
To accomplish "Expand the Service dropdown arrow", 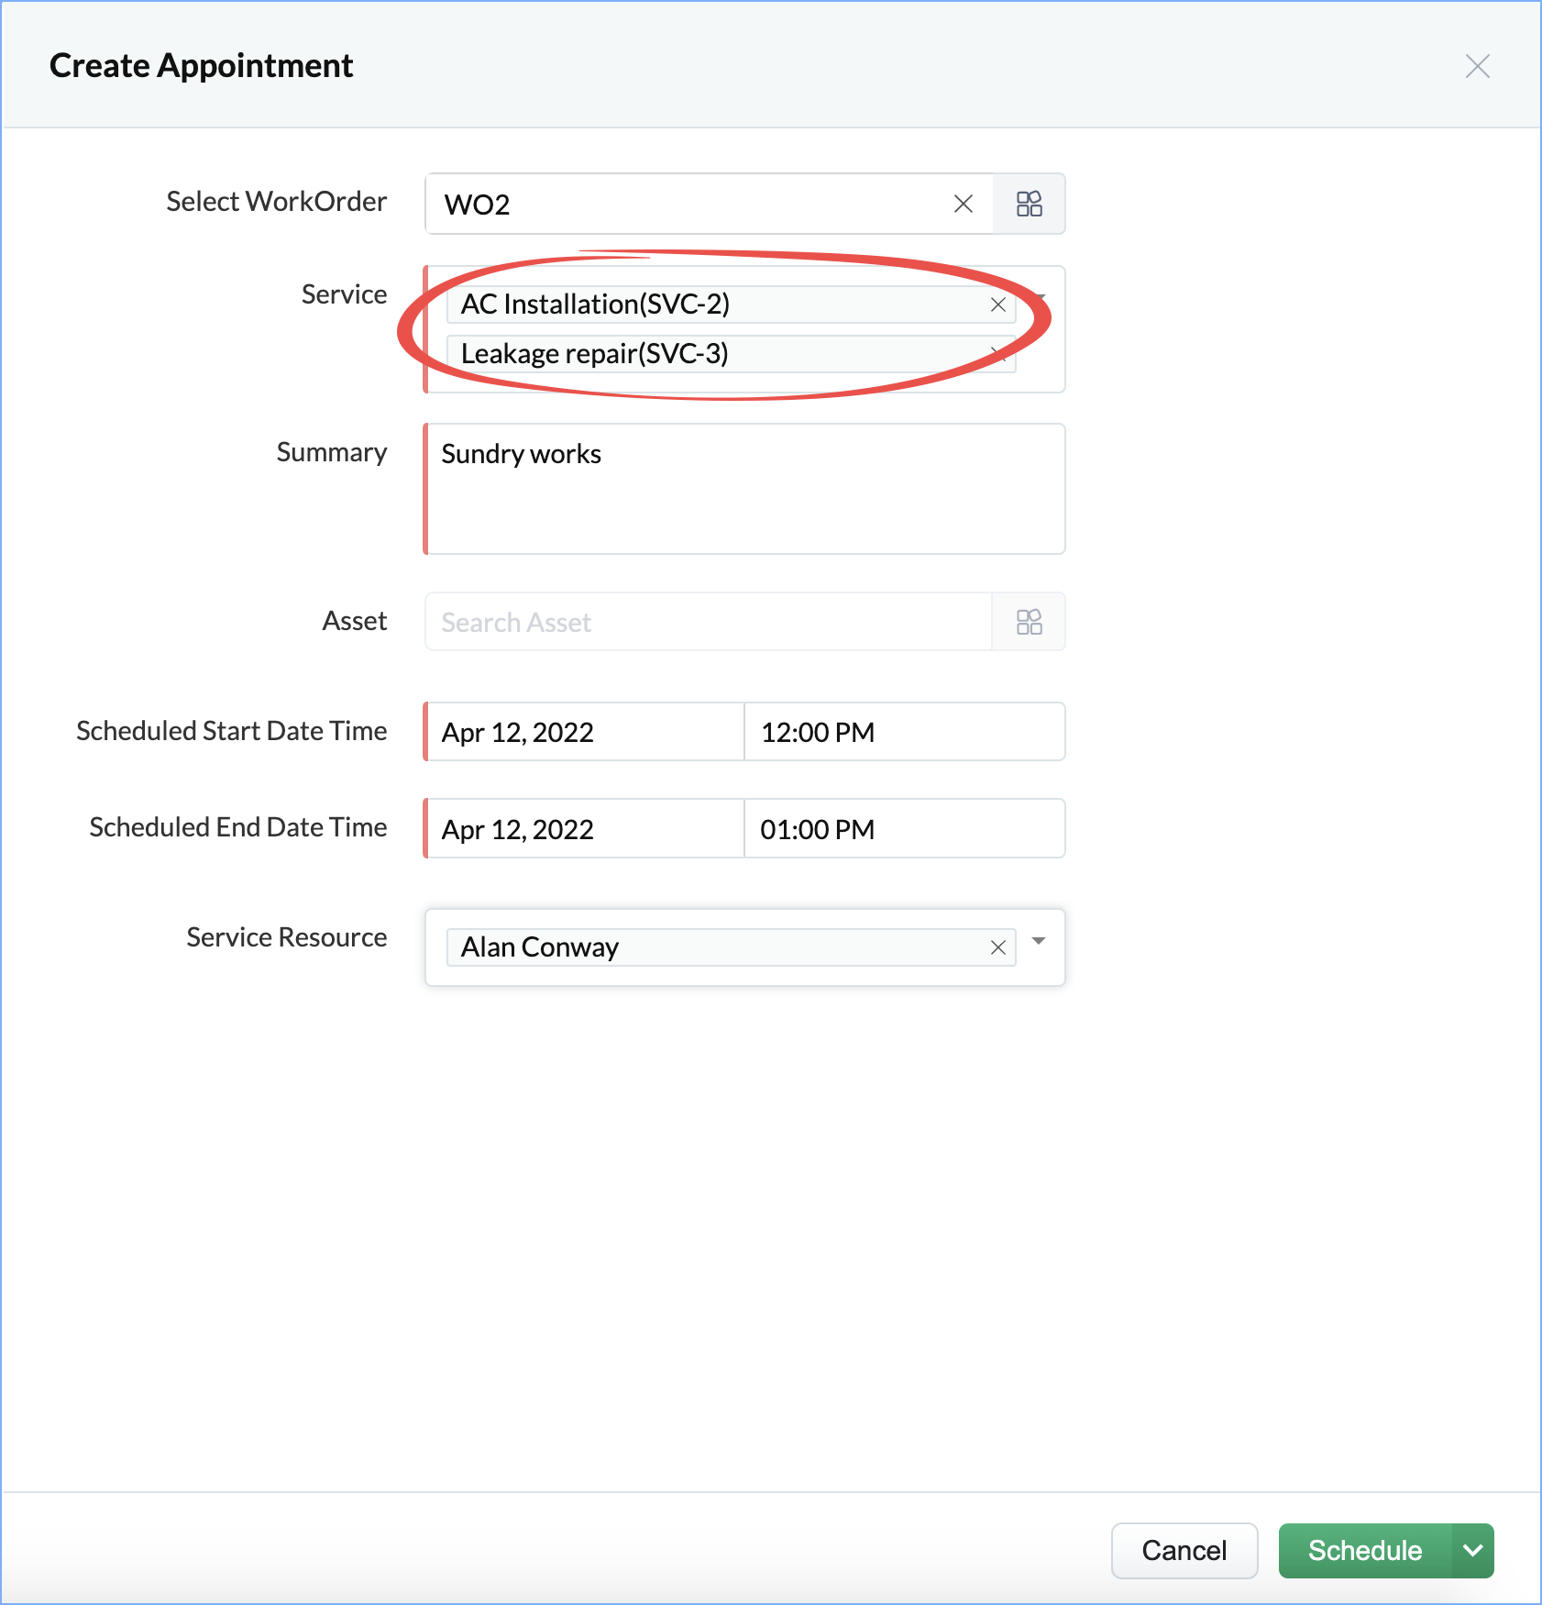I will coord(1040,297).
